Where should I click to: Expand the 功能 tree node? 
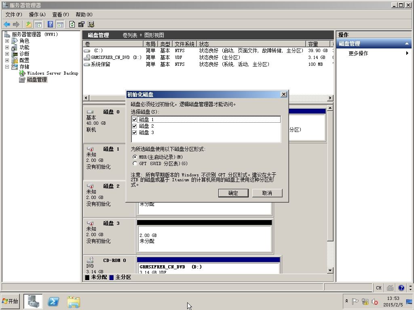pyautogui.click(x=7, y=48)
